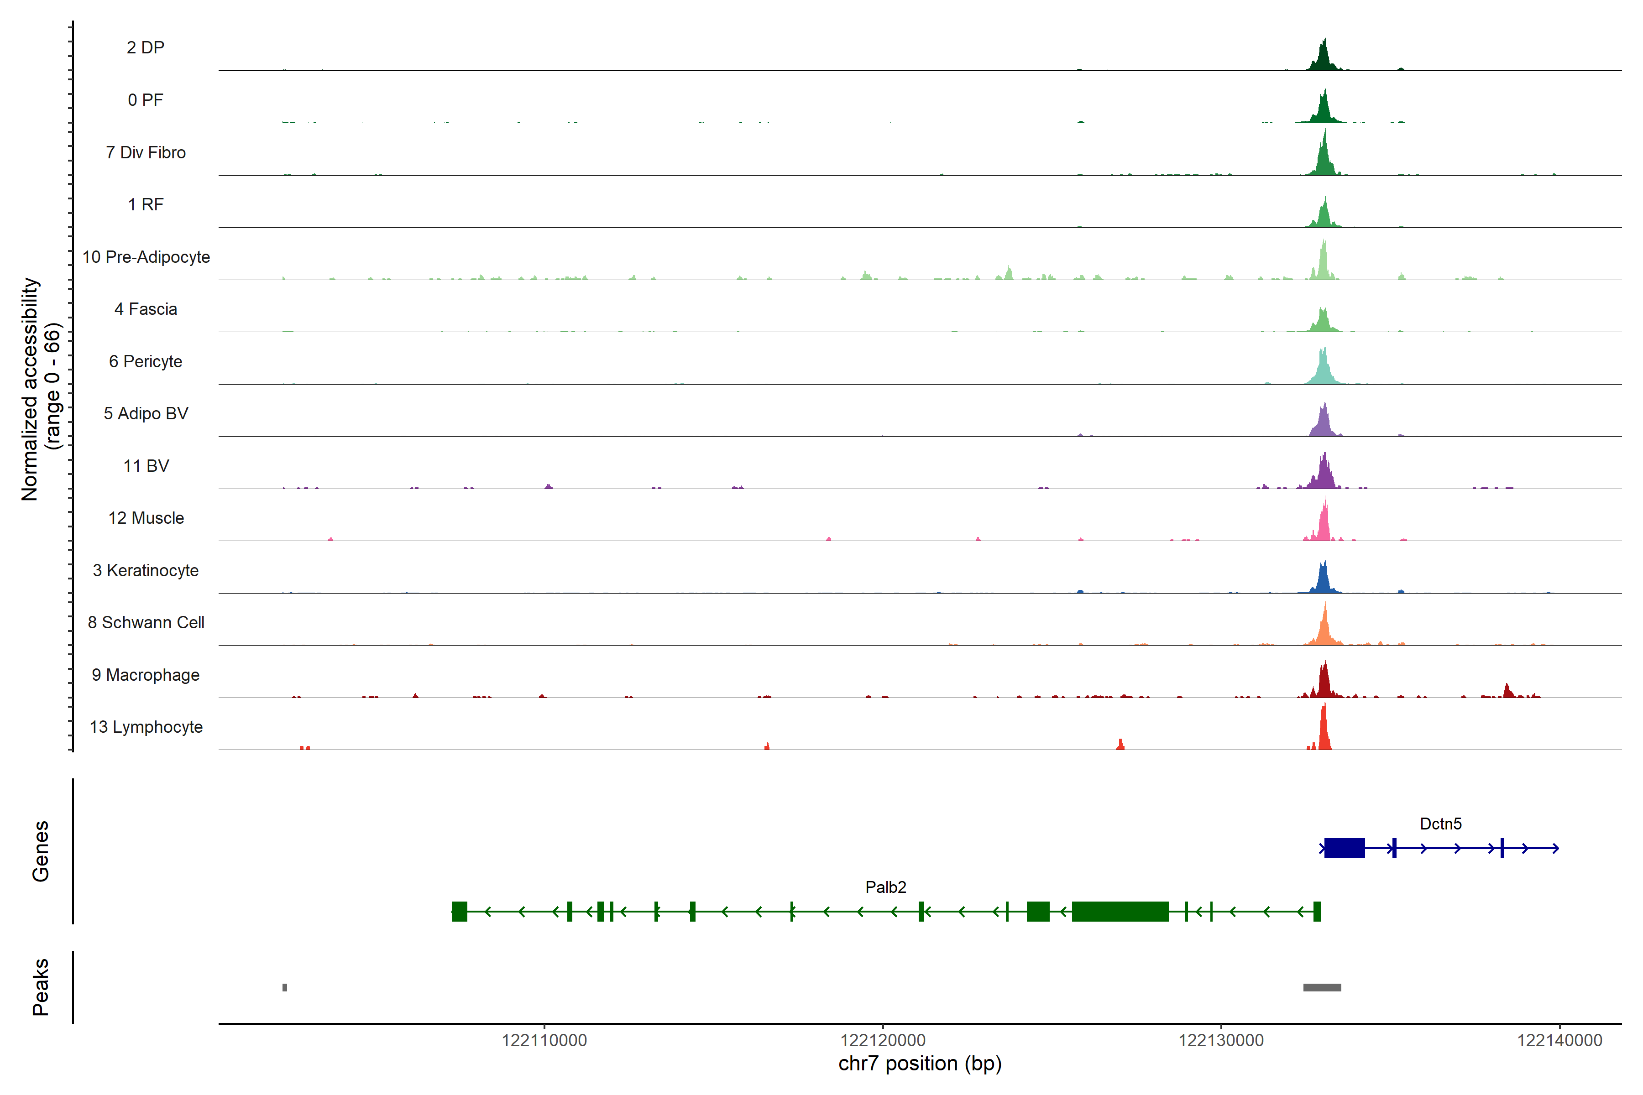Click the Genes panel label

coord(41,850)
